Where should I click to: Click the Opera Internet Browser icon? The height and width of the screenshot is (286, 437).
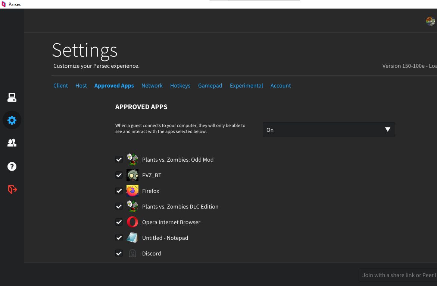(x=132, y=222)
